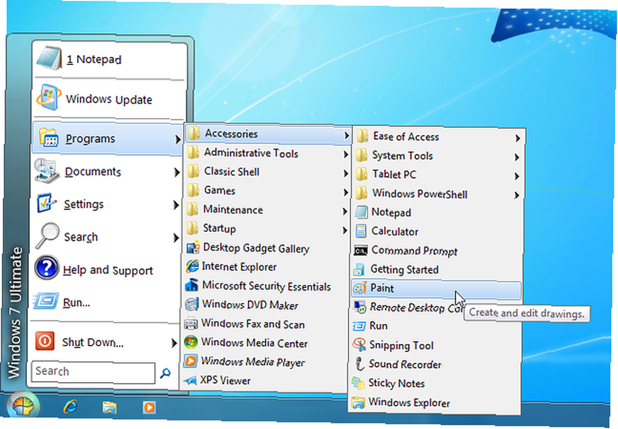Click the Remote Desktop Connection icon
The image size is (618, 429).
(x=360, y=307)
